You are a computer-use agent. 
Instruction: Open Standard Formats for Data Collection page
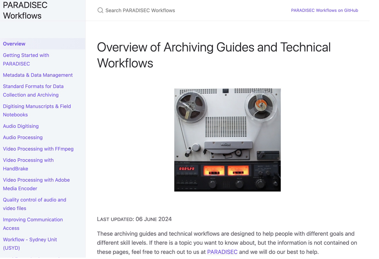click(33, 91)
